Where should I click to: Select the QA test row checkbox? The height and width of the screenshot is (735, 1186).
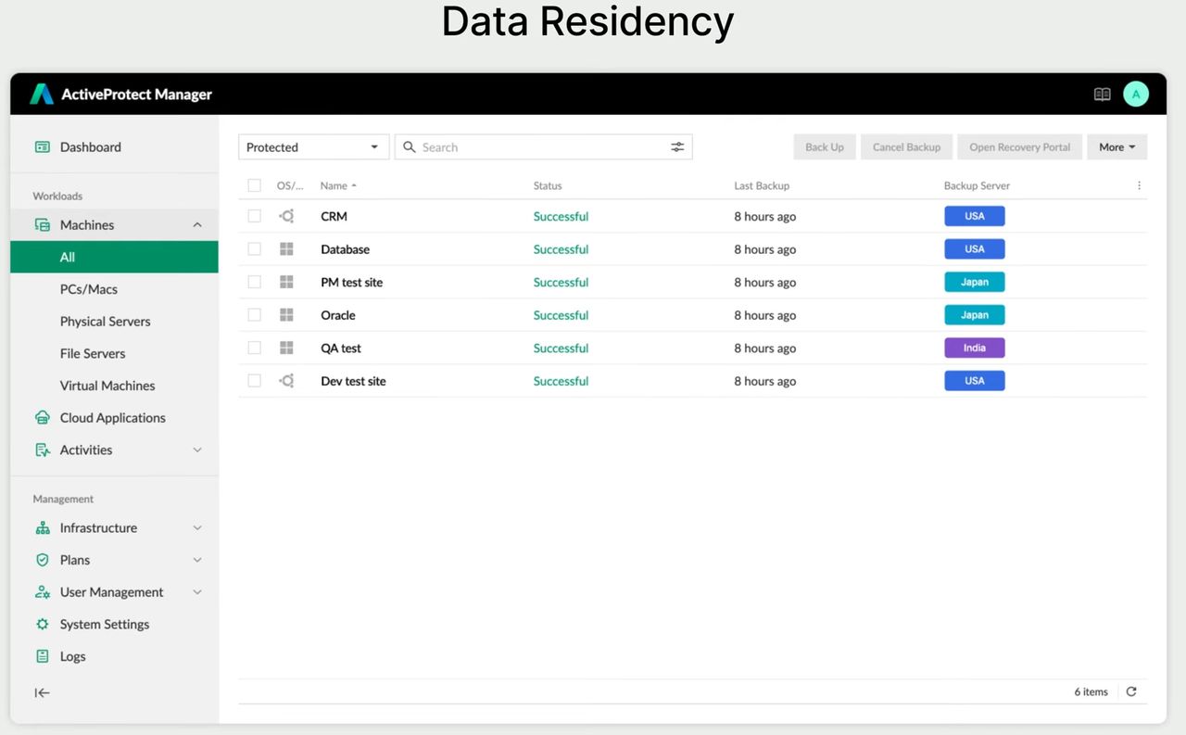(x=254, y=348)
